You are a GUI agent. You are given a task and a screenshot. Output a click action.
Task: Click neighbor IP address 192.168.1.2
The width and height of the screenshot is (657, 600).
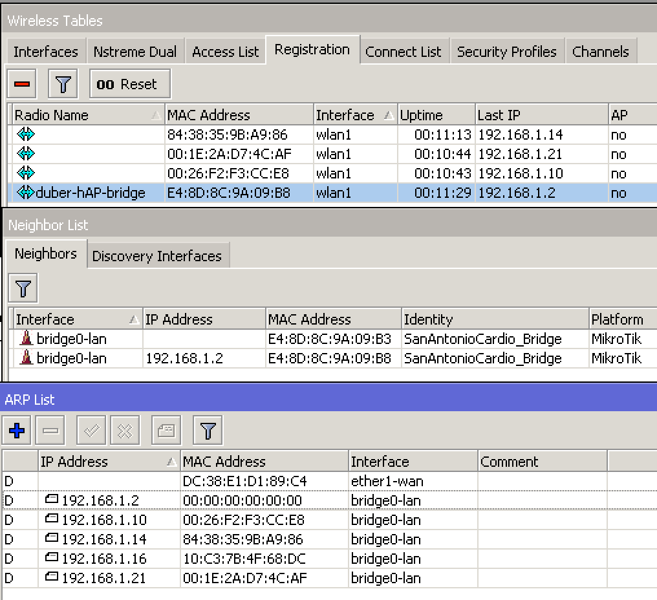coord(184,358)
